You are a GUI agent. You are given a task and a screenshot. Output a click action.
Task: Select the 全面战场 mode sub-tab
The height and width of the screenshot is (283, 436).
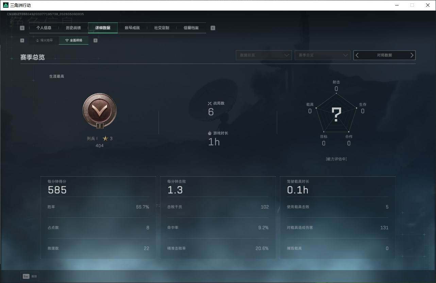coord(73,40)
